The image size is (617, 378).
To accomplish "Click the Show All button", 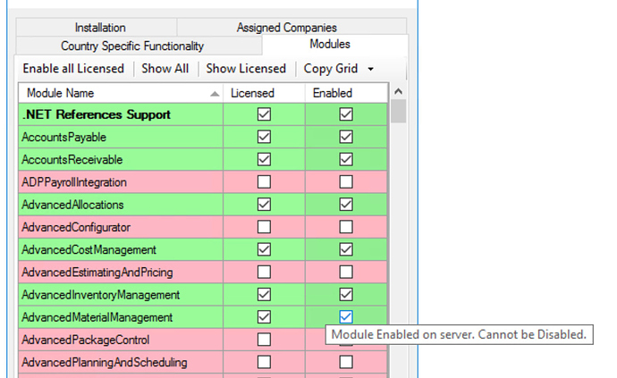I will [x=165, y=69].
